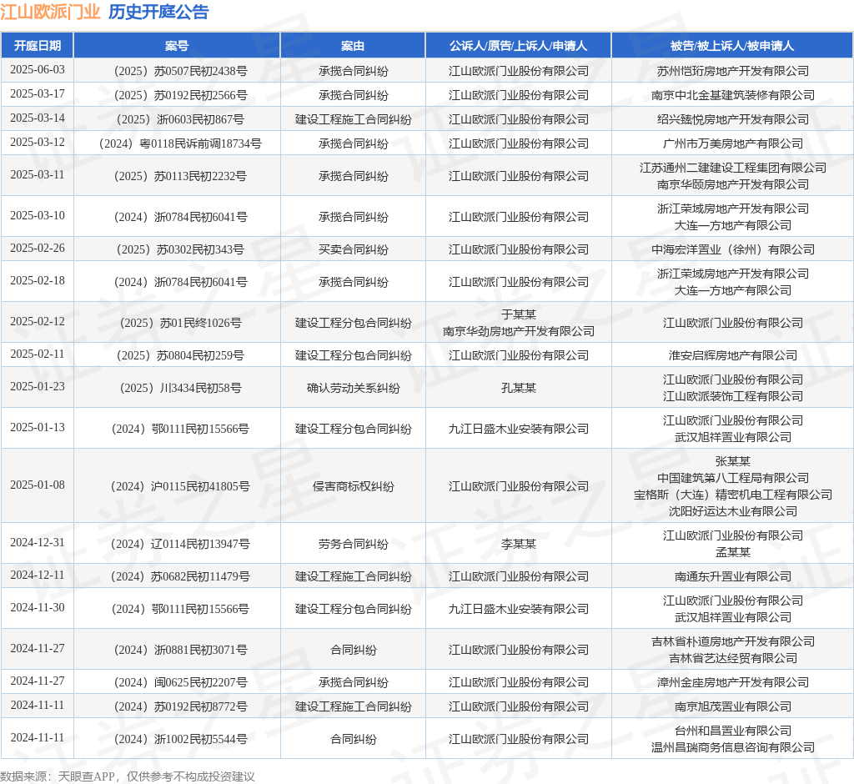Click plaintiff 孔某某
The width and height of the screenshot is (854, 784).
coord(519,388)
